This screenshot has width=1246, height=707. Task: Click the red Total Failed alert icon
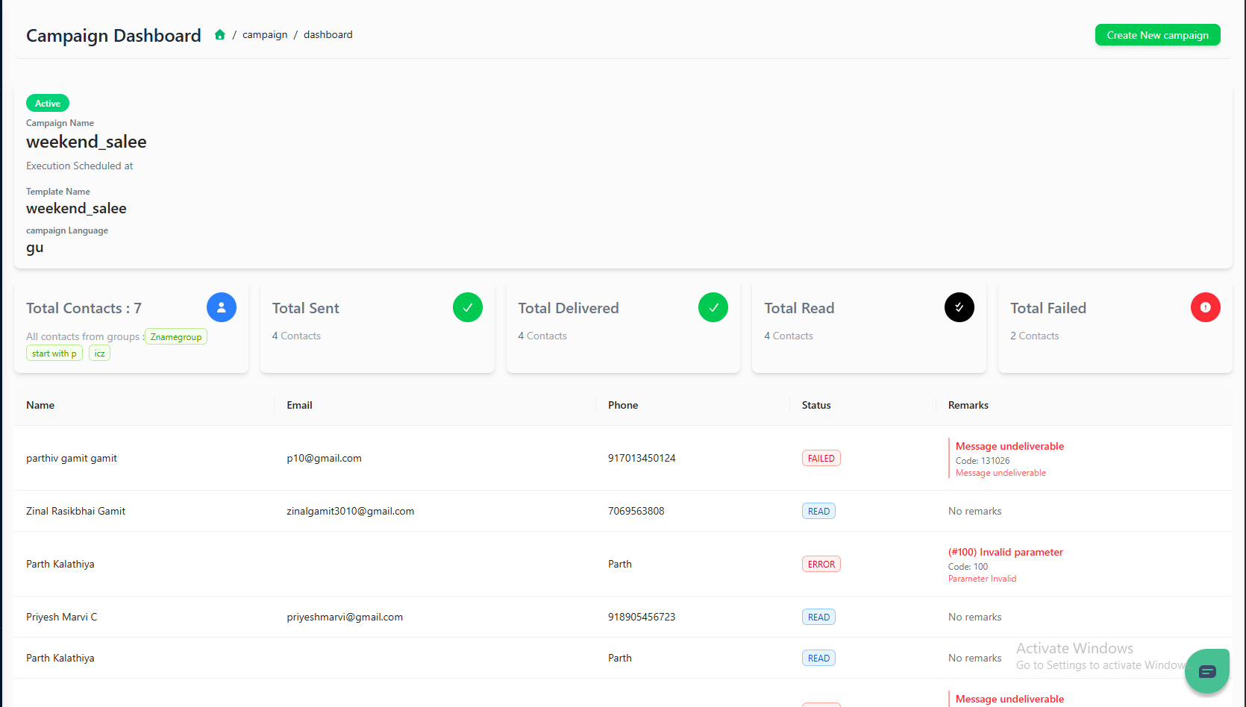(1205, 307)
